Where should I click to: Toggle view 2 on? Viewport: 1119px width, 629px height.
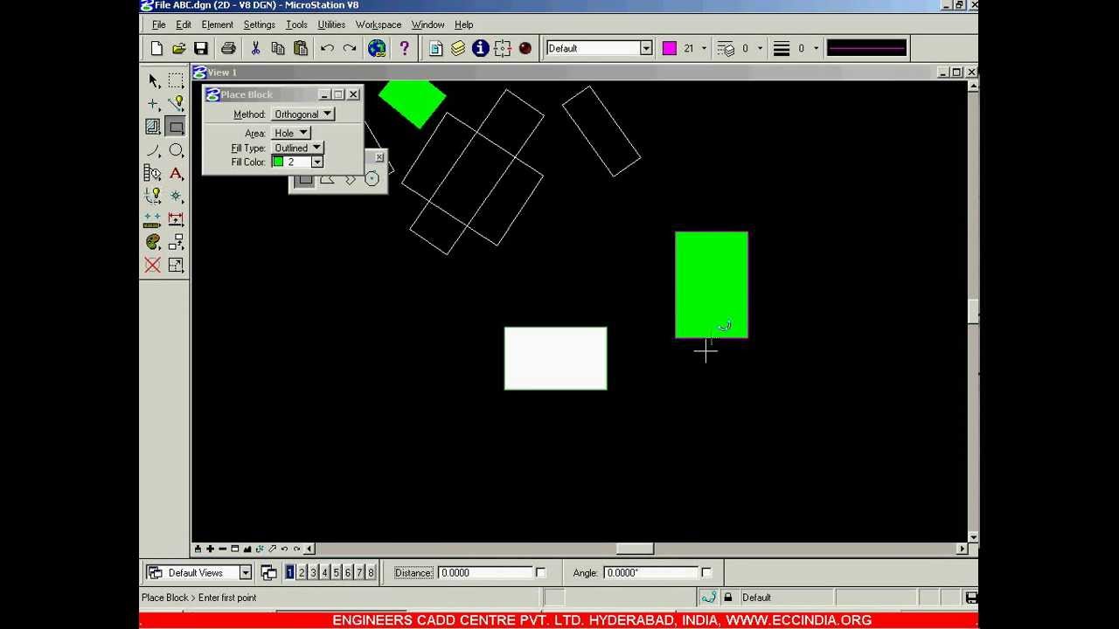[302, 573]
